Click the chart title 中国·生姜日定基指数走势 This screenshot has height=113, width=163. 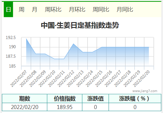[80, 25]
